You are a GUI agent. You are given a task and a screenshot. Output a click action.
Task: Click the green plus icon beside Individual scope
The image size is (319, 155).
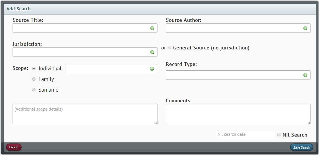(152, 69)
